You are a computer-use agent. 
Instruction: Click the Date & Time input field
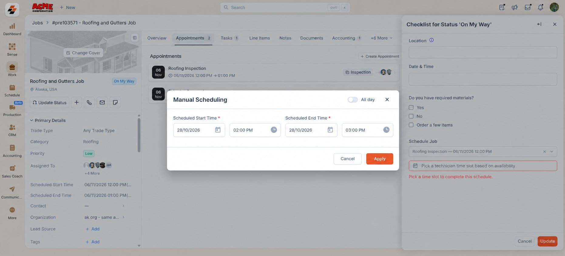click(x=483, y=79)
